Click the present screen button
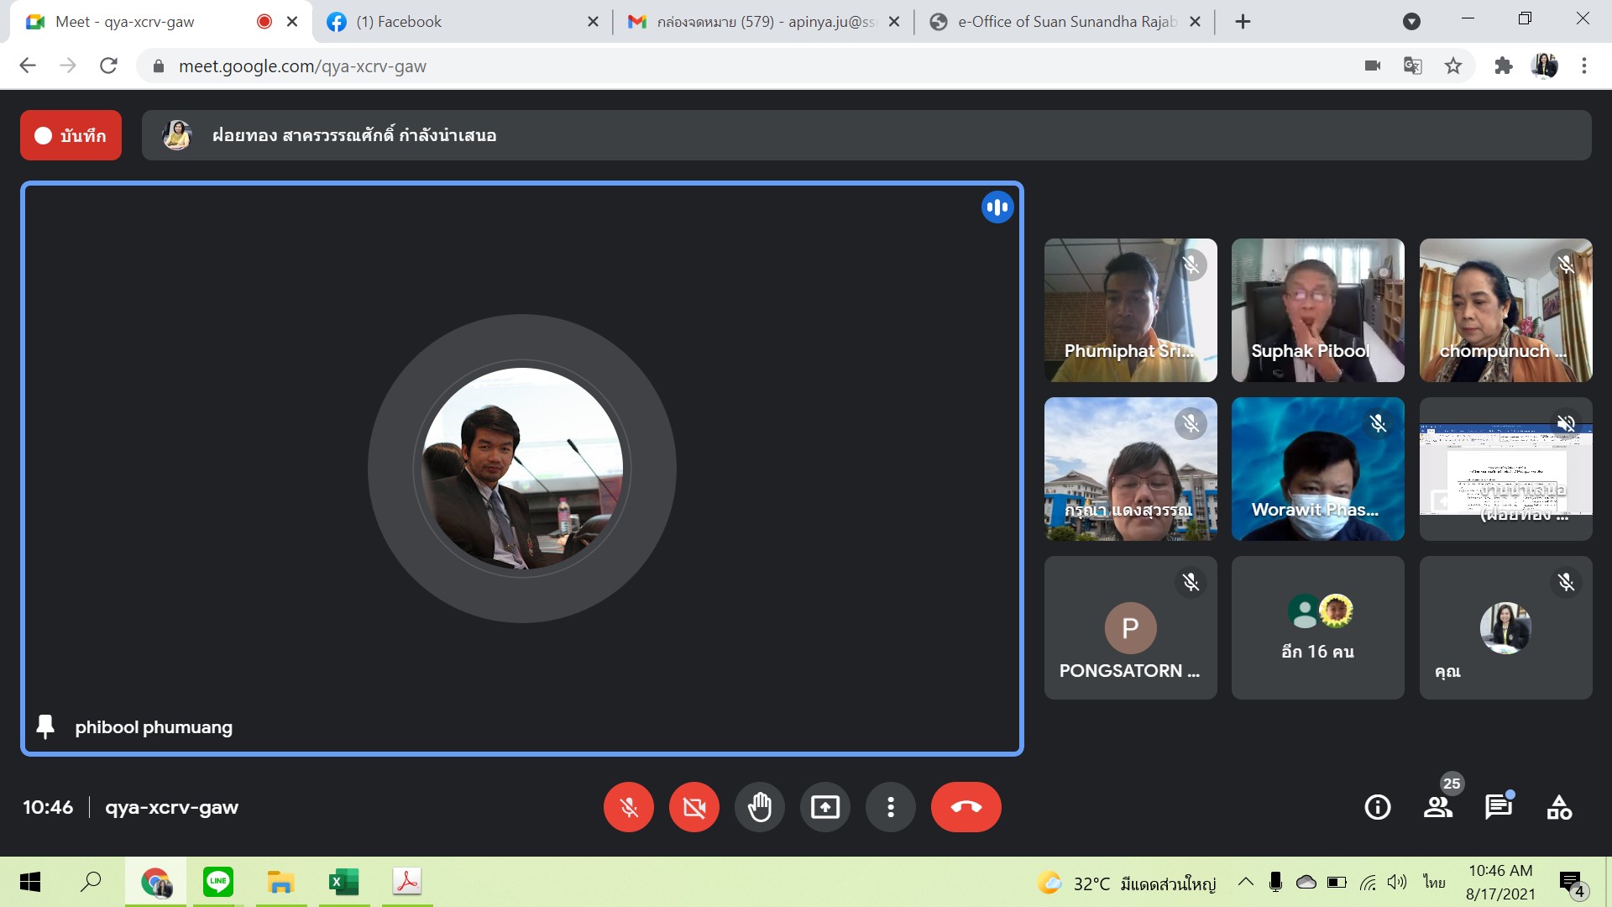The image size is (1612, 907). 824,807
